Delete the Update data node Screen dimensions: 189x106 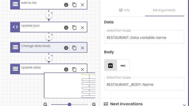coord(82,69)
